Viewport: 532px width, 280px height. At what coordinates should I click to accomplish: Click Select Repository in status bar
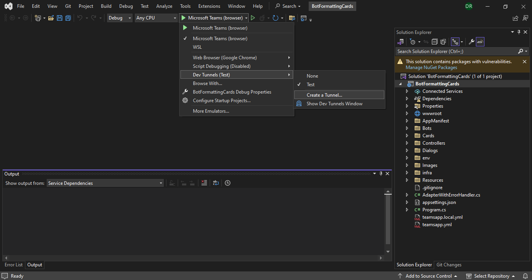coord(491,276)
